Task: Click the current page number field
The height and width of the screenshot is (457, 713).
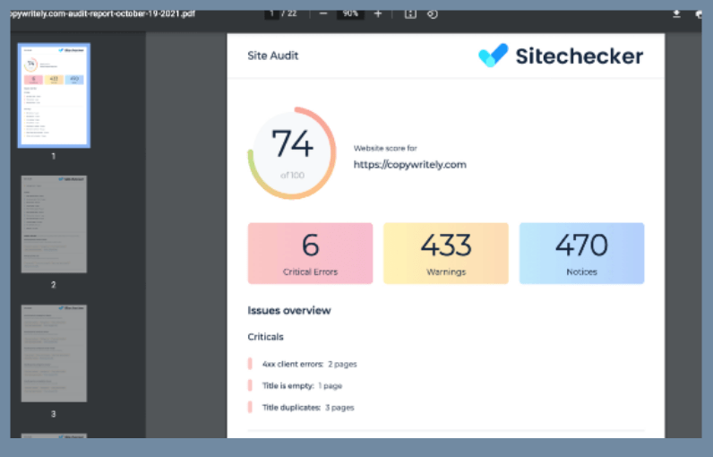Action: point(272,13)
